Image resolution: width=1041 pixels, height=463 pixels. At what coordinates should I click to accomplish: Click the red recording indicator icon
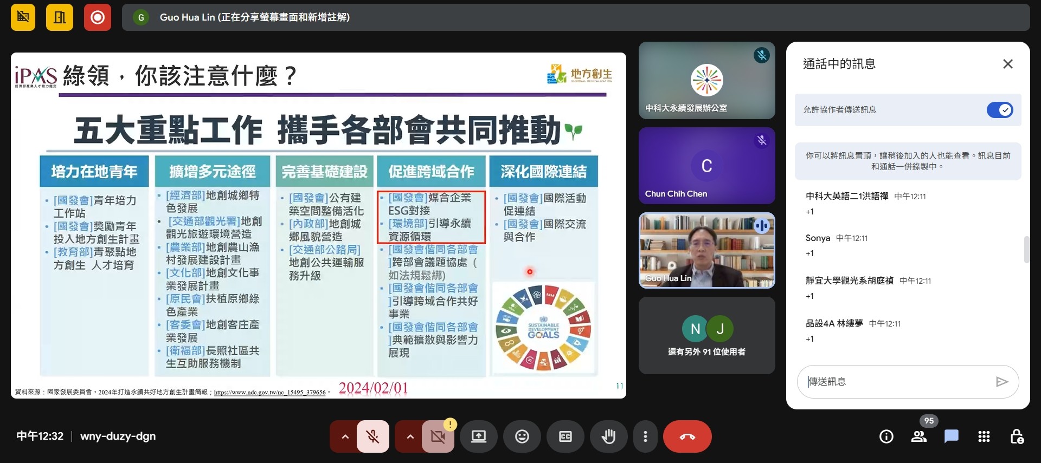[x=98, y=17]
